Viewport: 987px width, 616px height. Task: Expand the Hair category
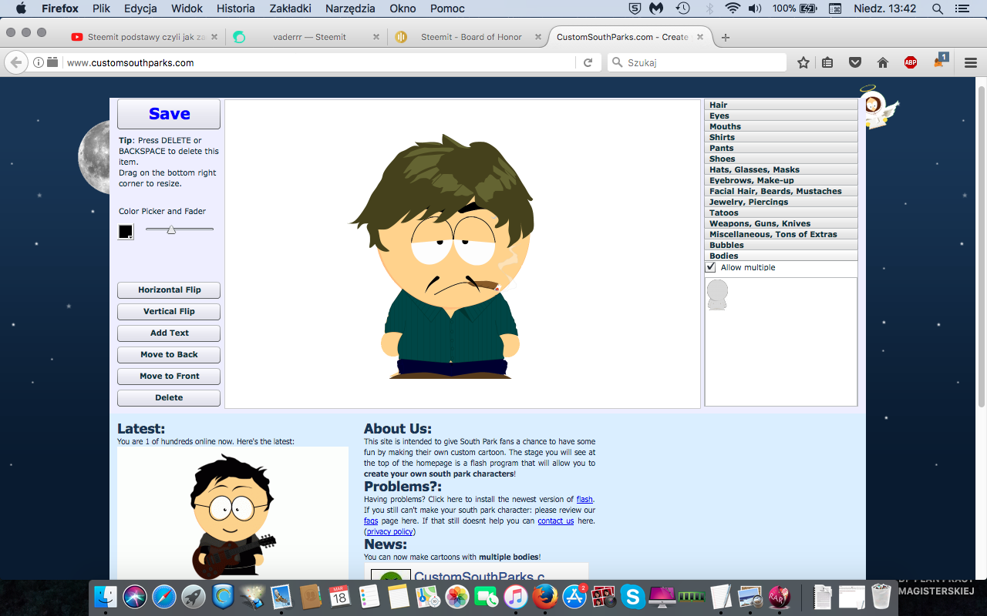tap(781, 105)
